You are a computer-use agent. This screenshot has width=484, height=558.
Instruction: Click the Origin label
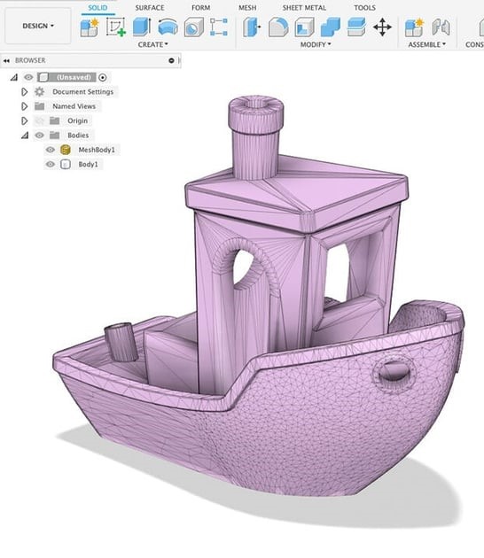(x=78, y=121)
